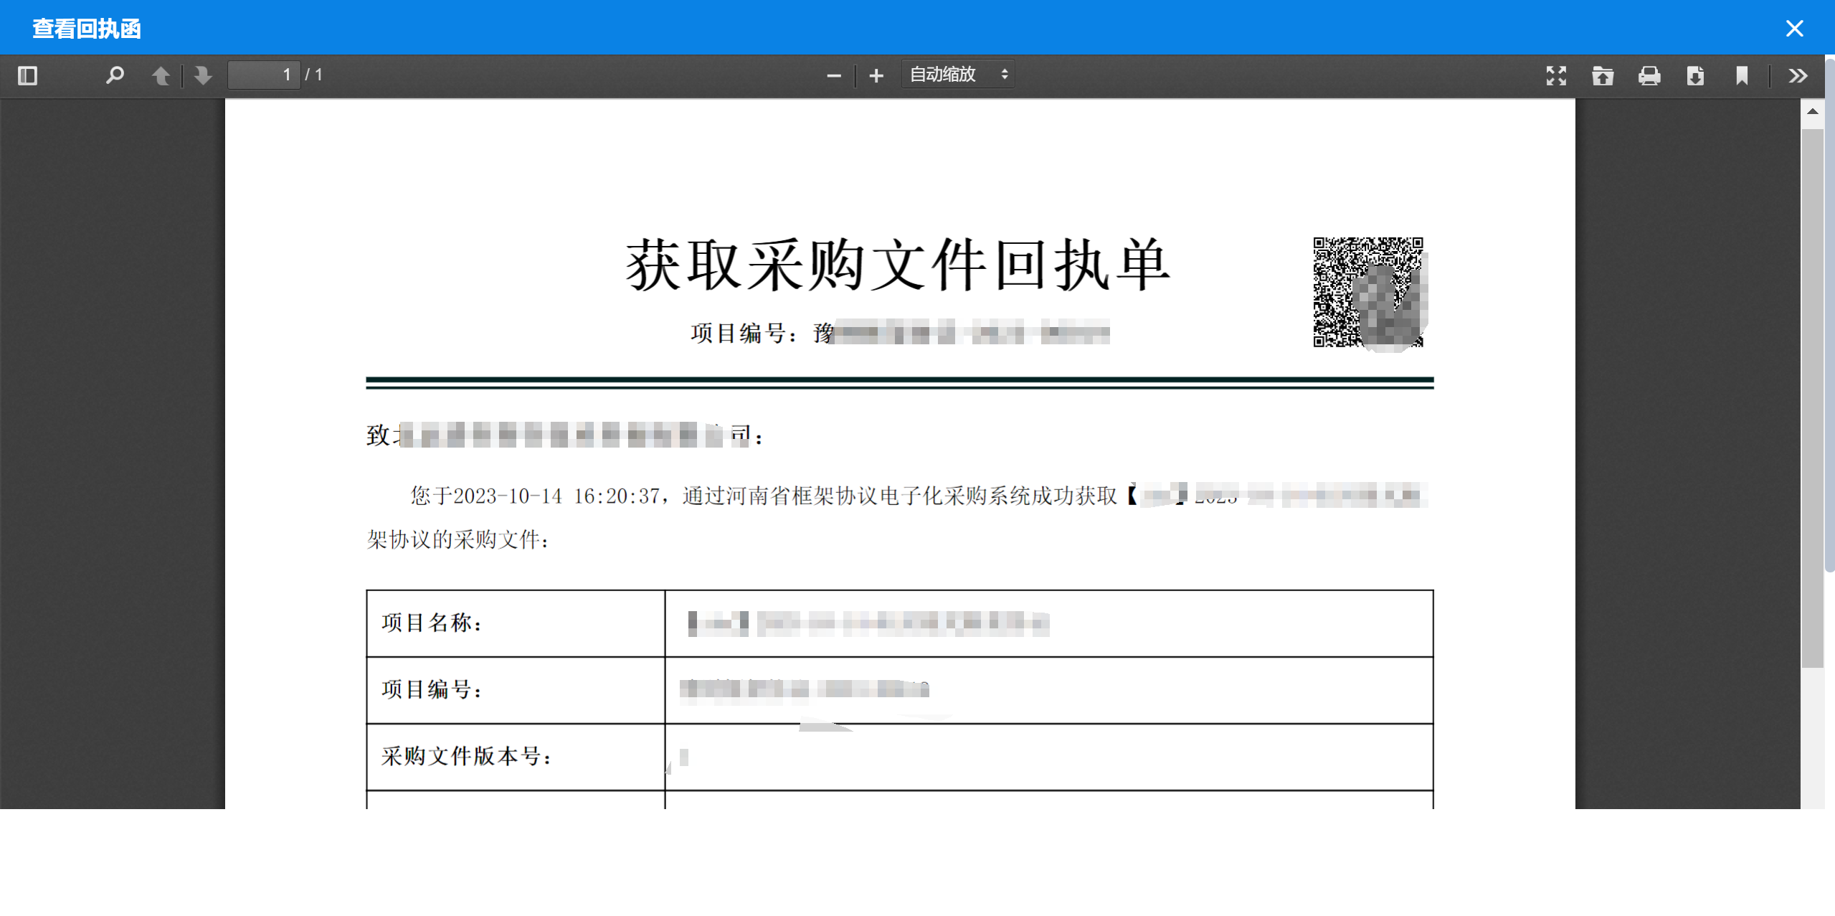The width and height of the screenshot is (1835, 916).
Task: Click the 2023-10-14 16:20:37 timestamp text
Action: pyautogui.click(x=556, y=496)
